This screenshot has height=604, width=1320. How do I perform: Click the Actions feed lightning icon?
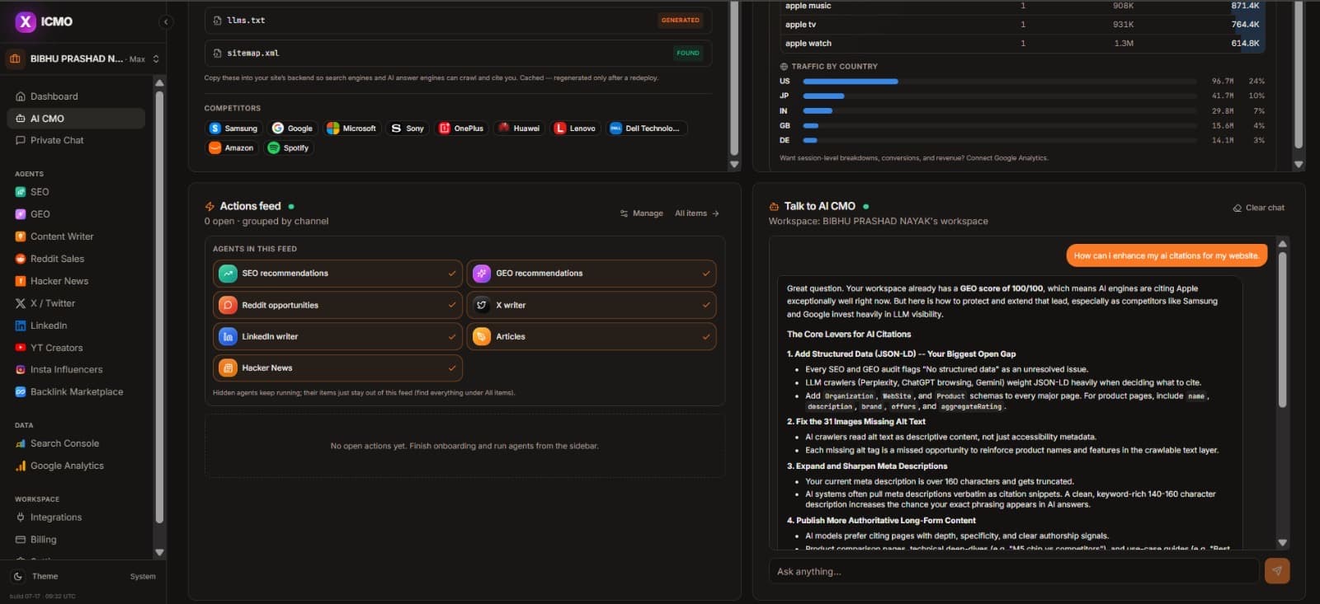click(x=210, y=207)
